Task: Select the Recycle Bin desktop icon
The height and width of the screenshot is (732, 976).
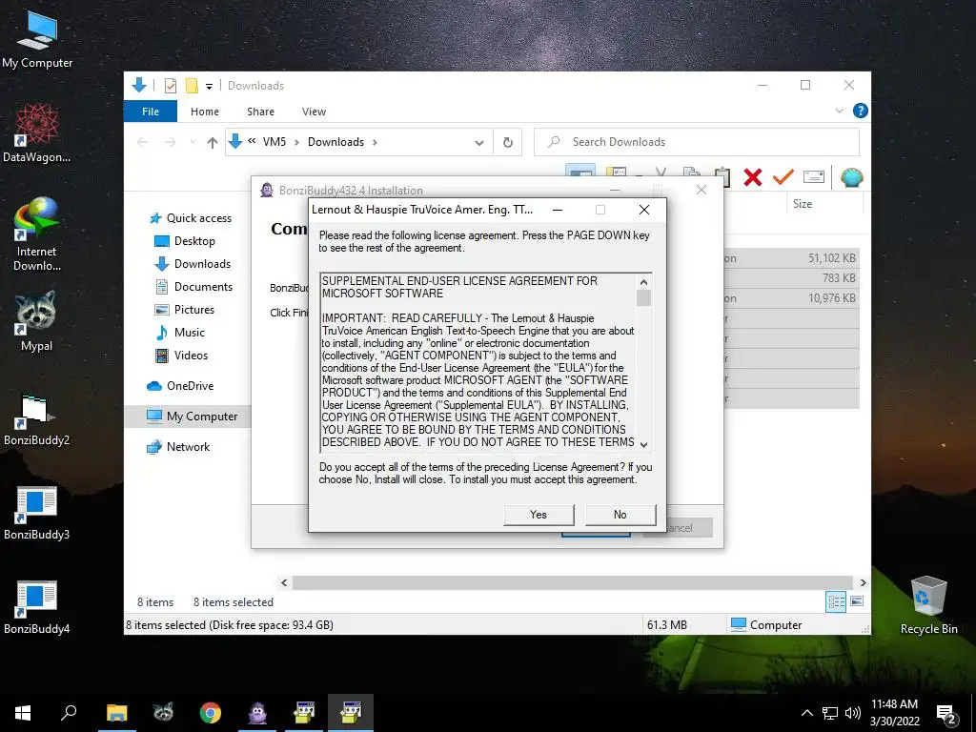Action: point(928,604)
